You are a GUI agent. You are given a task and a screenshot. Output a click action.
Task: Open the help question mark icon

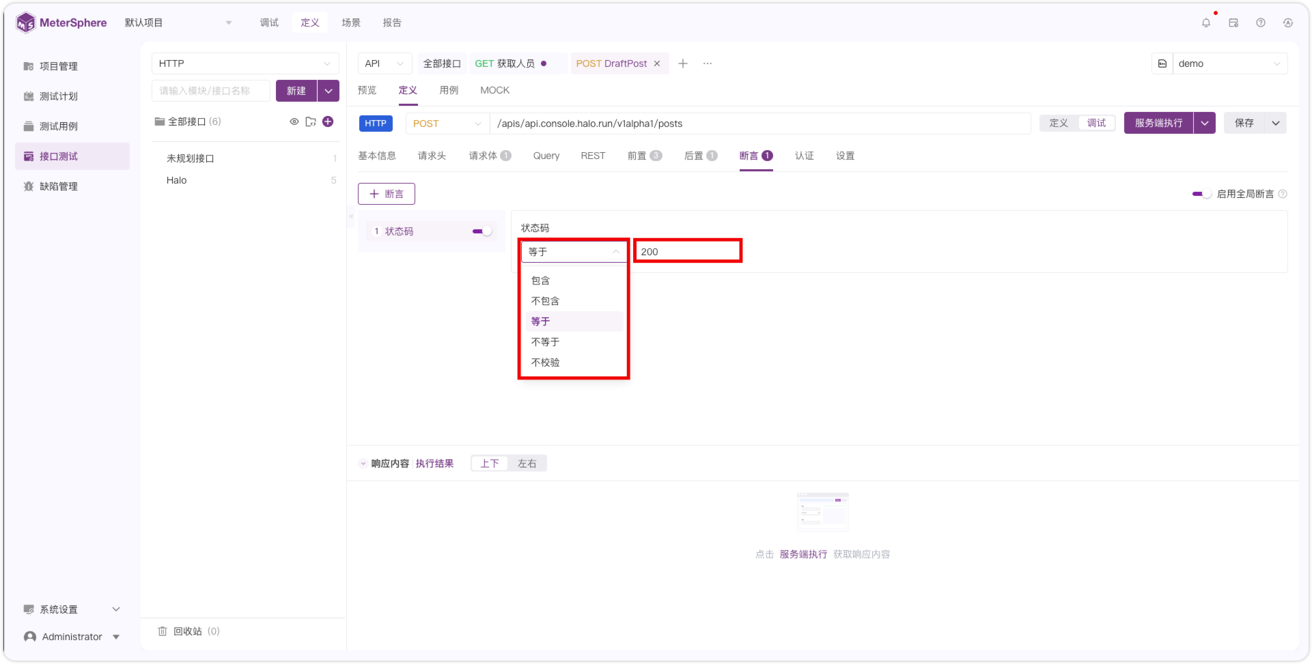pyautogui.click(x=1261, y=23)
